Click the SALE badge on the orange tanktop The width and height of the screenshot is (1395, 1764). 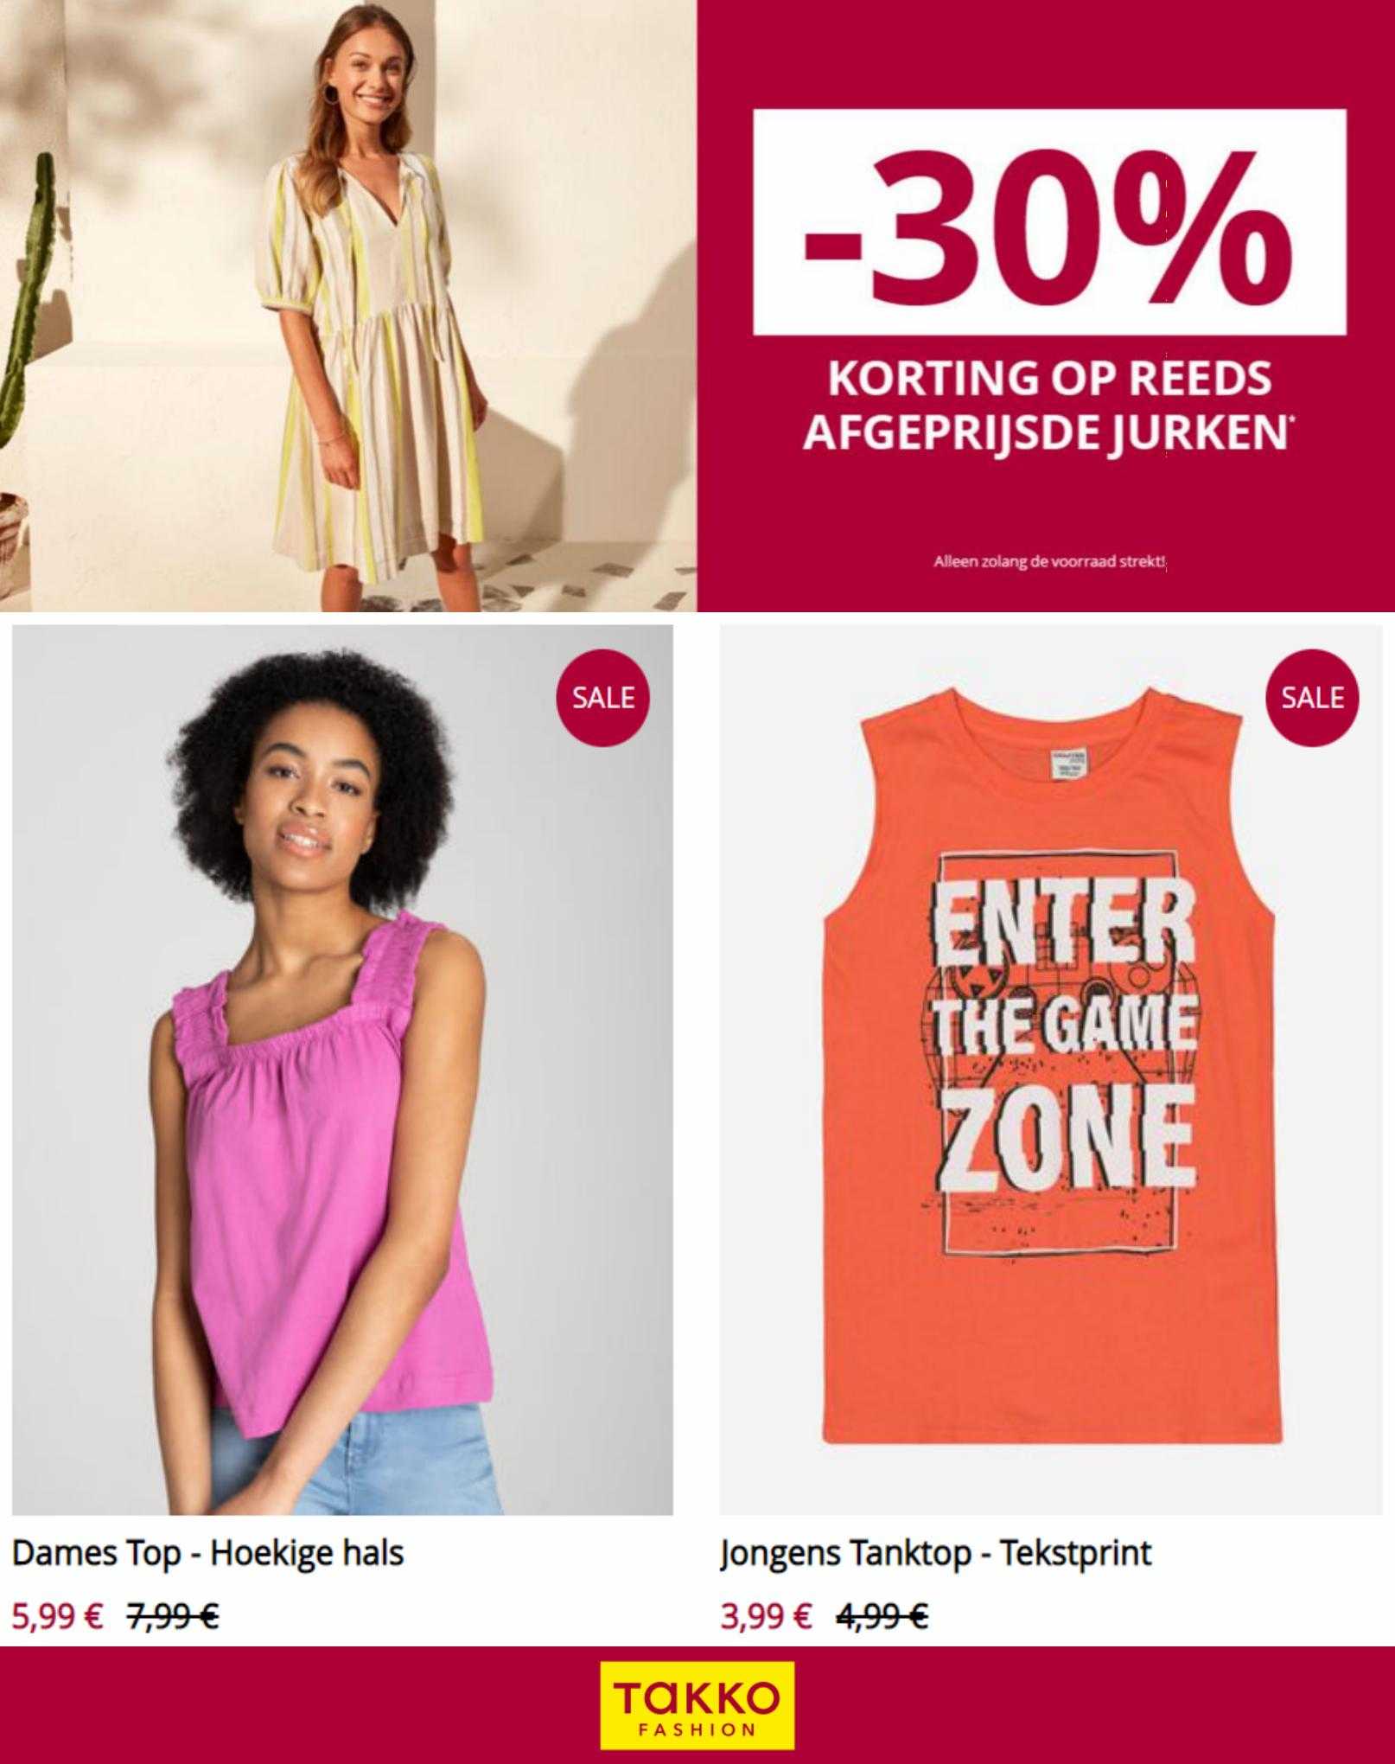(1312, 698)
